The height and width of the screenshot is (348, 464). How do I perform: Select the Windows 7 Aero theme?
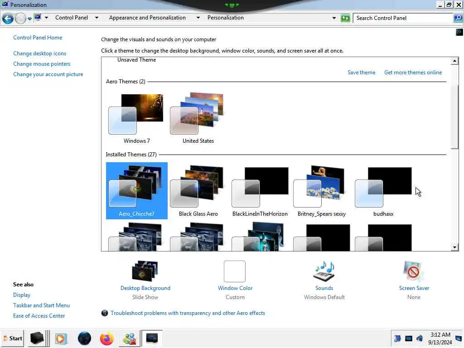[x=136, y=119]
